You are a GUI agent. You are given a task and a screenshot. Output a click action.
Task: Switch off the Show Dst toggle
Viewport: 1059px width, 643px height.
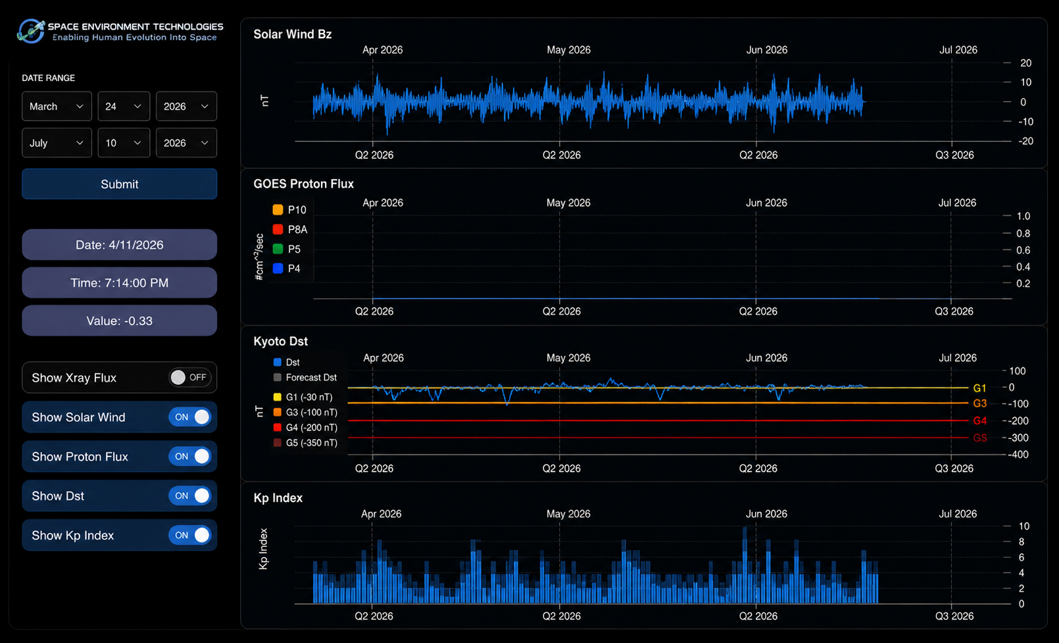pyautogui.click(x=189, y=496)
